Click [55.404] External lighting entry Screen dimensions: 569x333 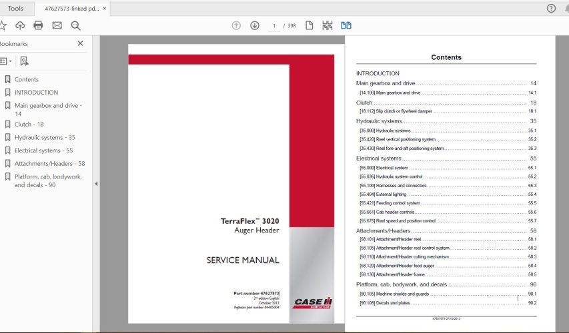coord(448,194)
